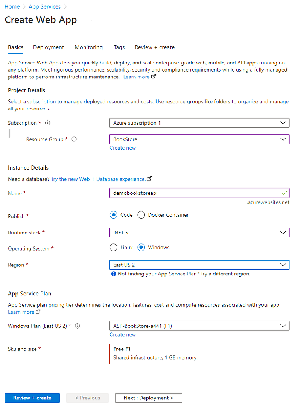Open the Region dropdown showing East US 2
This screenshot has height=407, width=301.
coord(199,265)
